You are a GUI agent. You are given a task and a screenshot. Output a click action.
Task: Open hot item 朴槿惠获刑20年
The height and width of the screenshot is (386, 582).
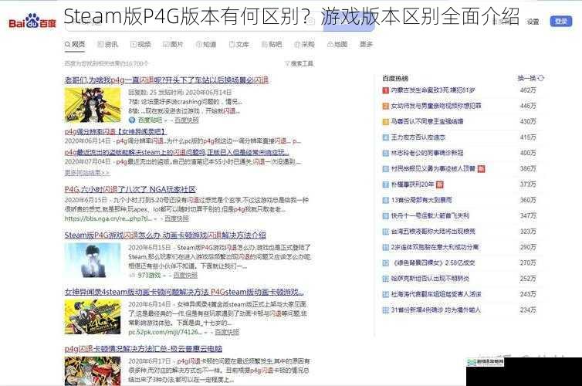coord(412,184)
